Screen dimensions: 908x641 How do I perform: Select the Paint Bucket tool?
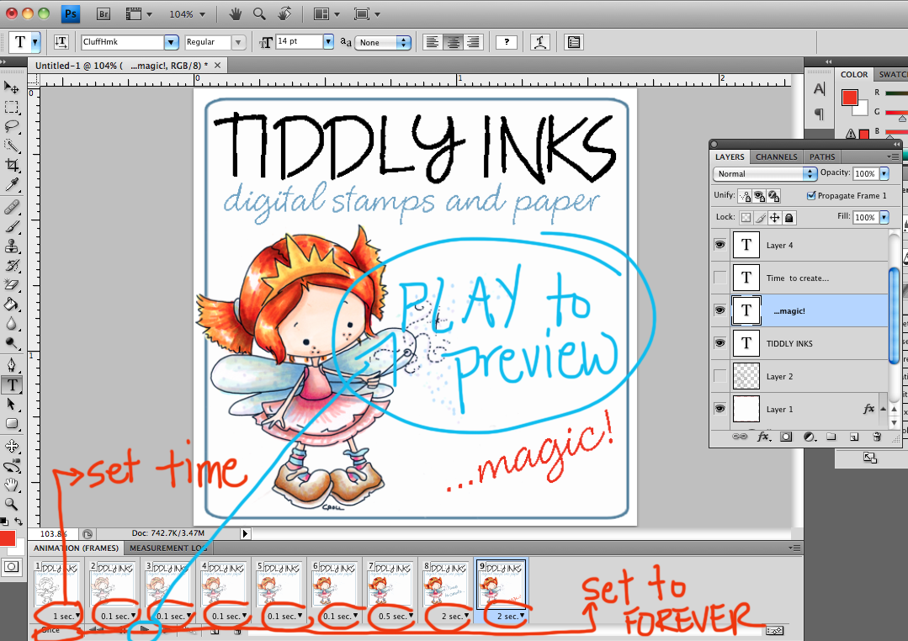[12, 304]
